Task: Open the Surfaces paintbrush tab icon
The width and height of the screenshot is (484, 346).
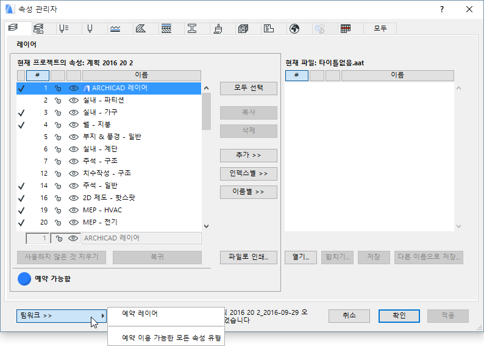Action: click(x=218, y=29)
